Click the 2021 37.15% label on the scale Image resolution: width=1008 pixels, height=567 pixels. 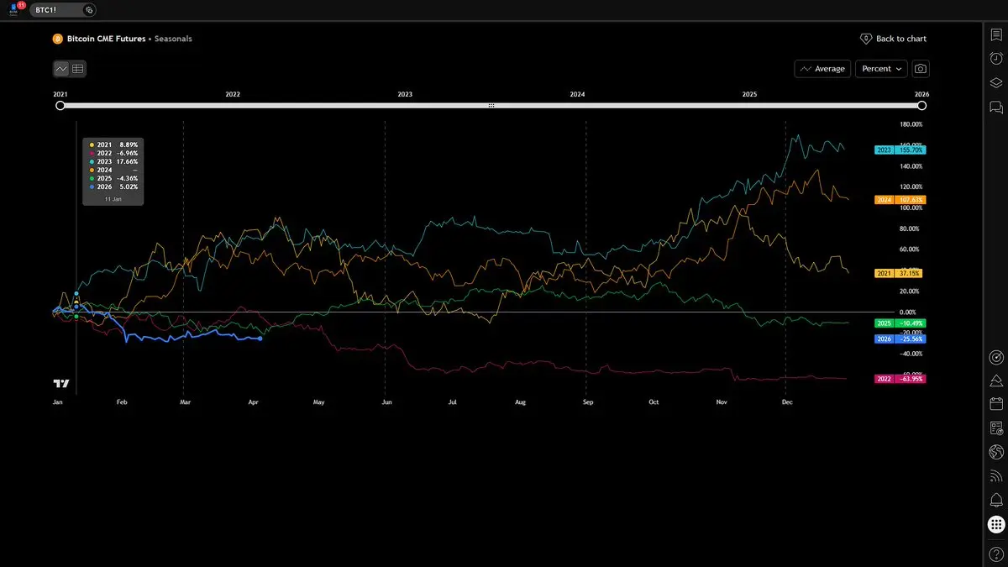(x=900, y=273)
